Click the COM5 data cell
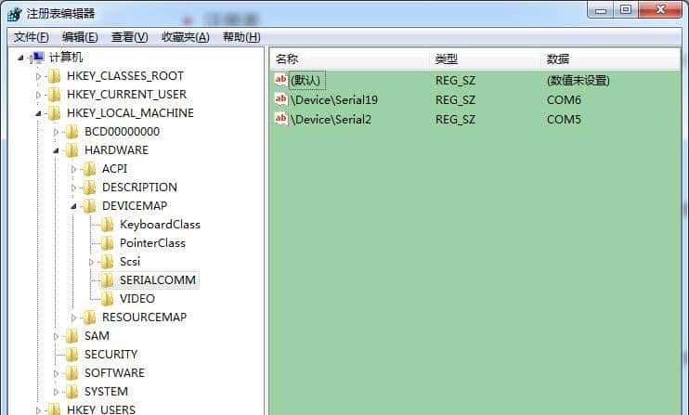Viewport: 689px width, 415px height. [x=564, y=119]
